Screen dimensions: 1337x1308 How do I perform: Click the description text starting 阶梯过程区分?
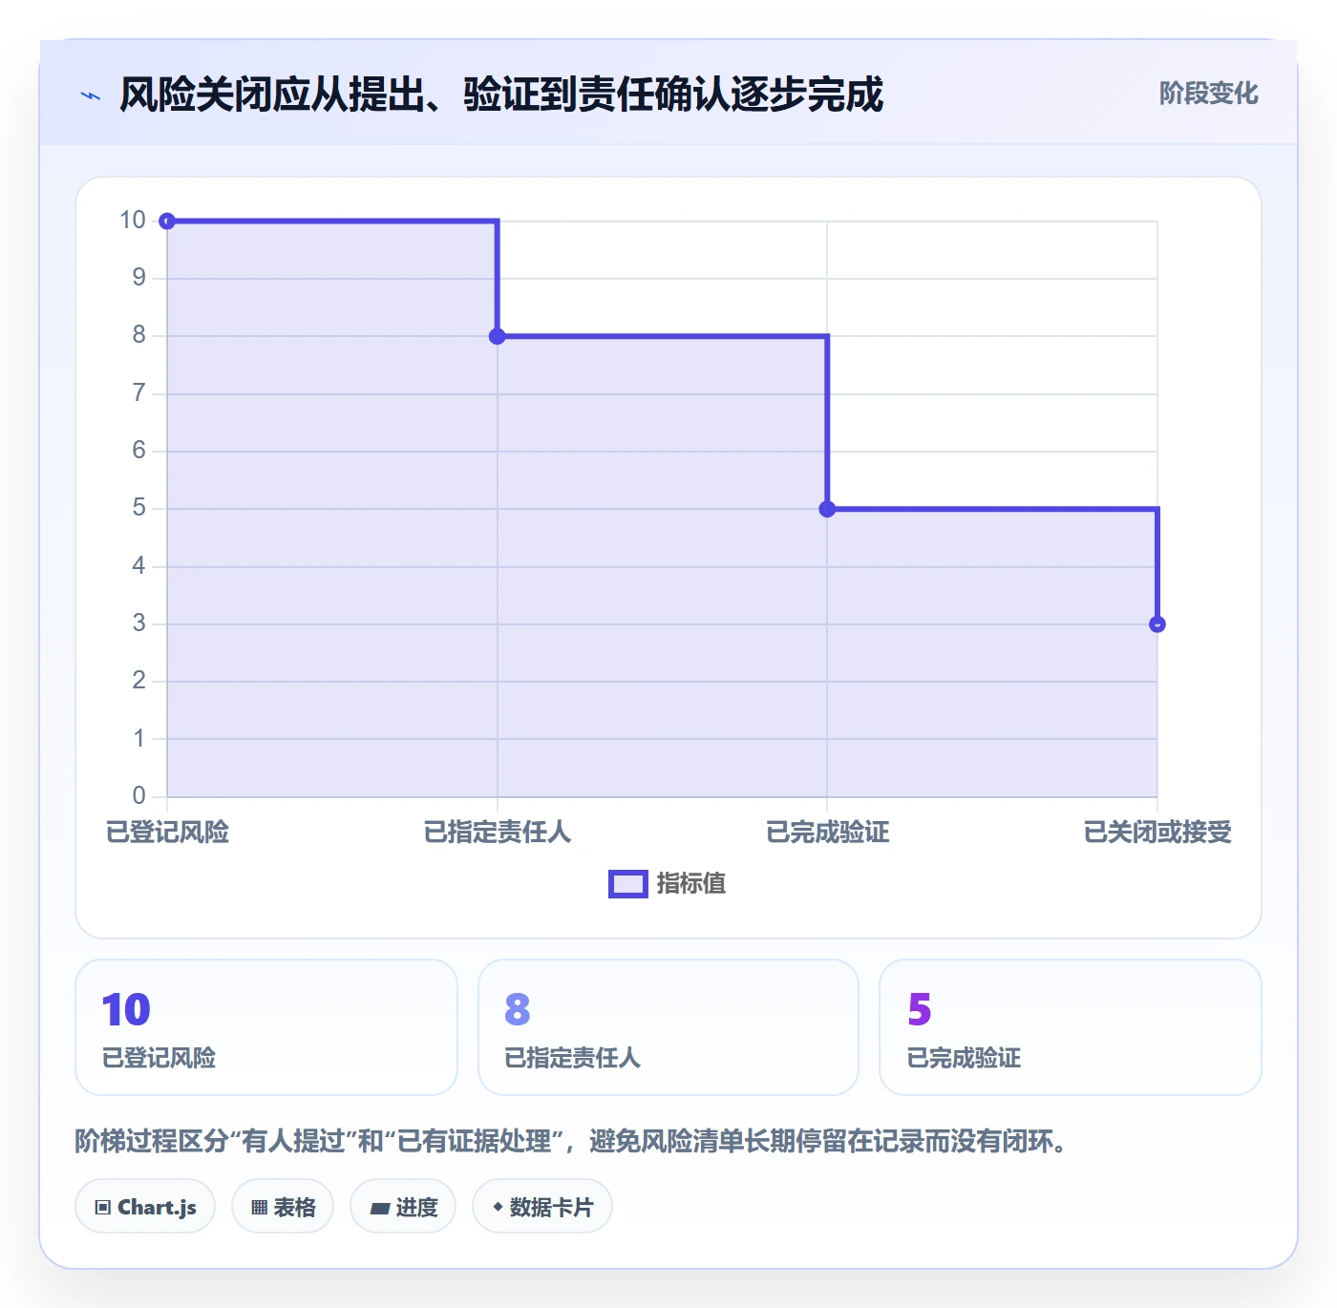(571, 1141)
